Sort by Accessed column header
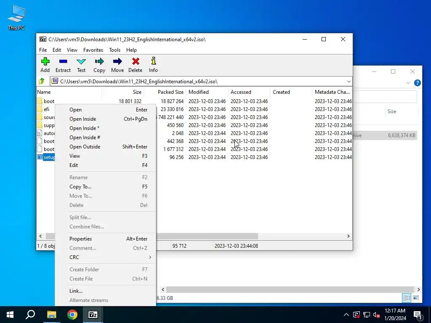Viewport: 431px width, 323px height. pos(249,92)
